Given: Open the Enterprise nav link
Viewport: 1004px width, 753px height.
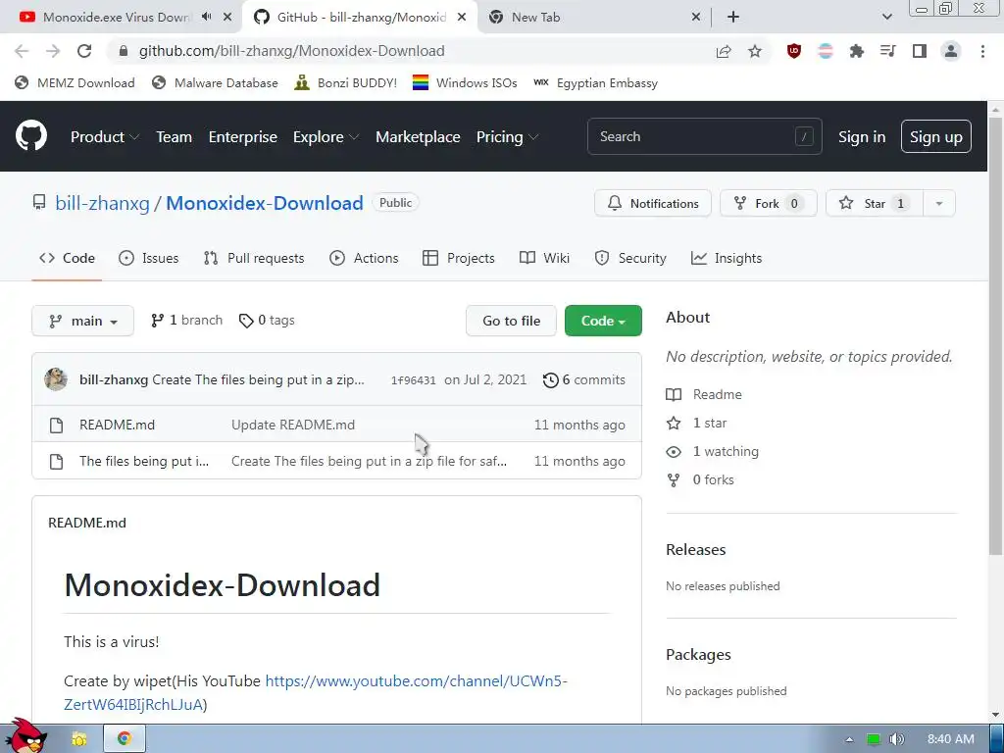Looking at the screenshot, I should point(243,137).
